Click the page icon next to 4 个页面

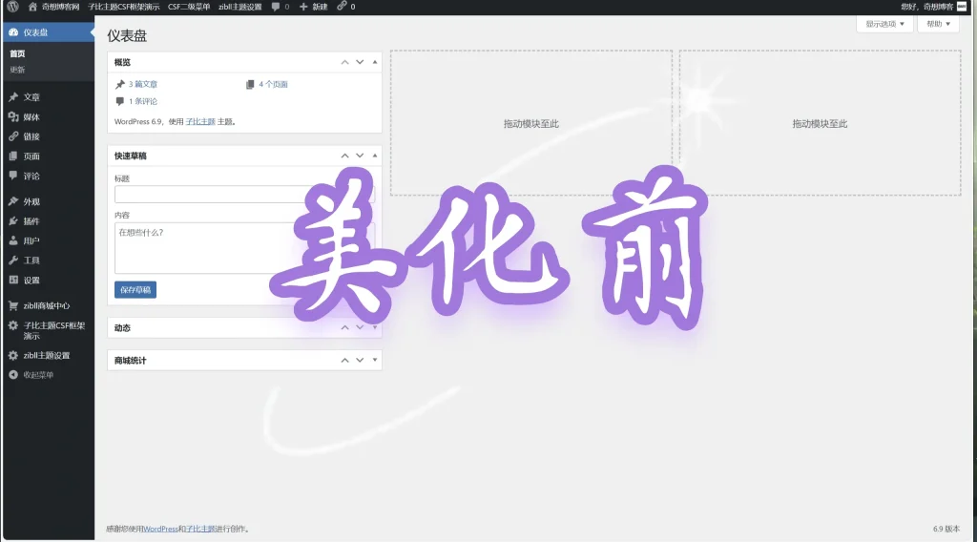point(250,84)
